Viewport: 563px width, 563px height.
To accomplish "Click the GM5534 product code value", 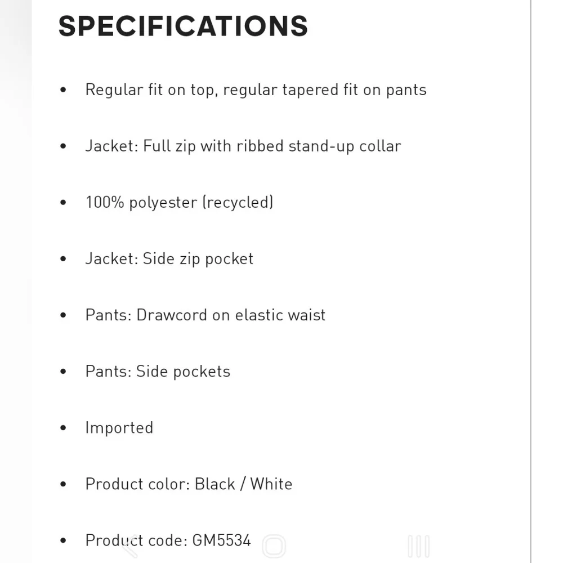I will click(x=221, y=540).
